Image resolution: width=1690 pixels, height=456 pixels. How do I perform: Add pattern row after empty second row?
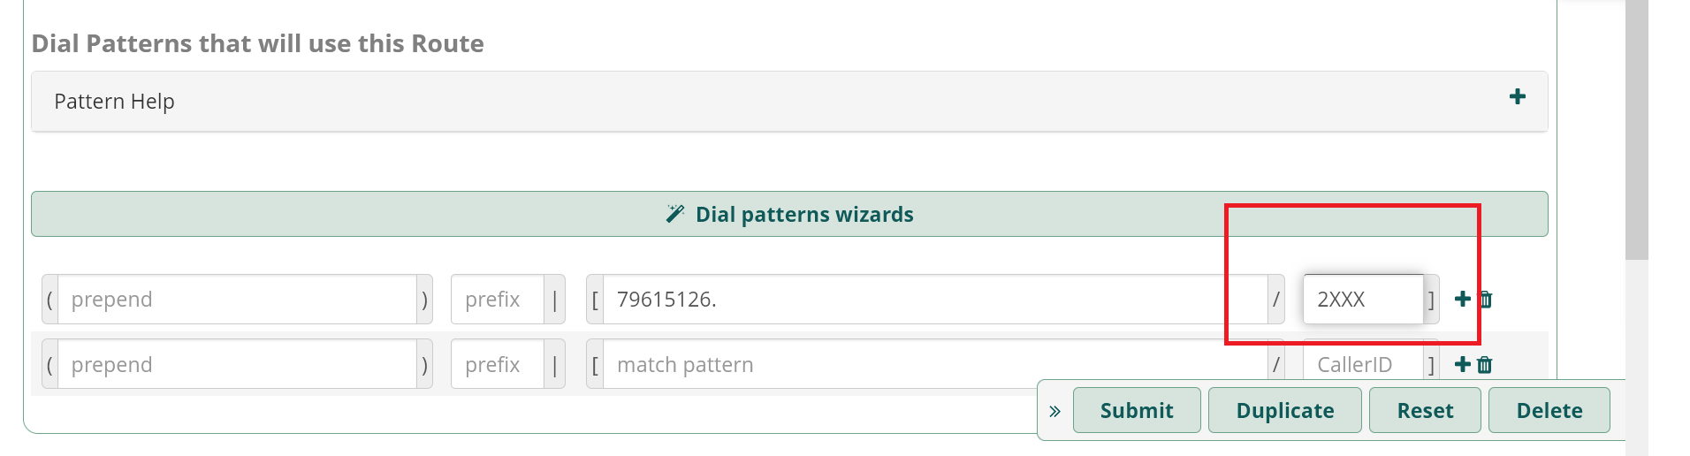pos(1462,365)
